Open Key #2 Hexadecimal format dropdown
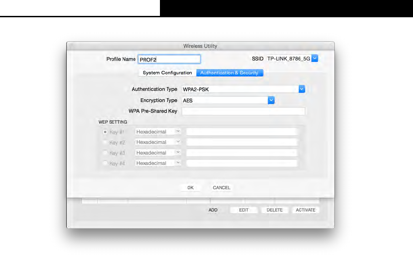This screenshot has height=258, width=413. coord(158,142)
